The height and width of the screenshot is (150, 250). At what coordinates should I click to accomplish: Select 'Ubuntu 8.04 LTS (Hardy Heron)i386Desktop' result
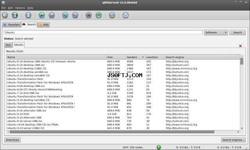[x=123, y=89]
